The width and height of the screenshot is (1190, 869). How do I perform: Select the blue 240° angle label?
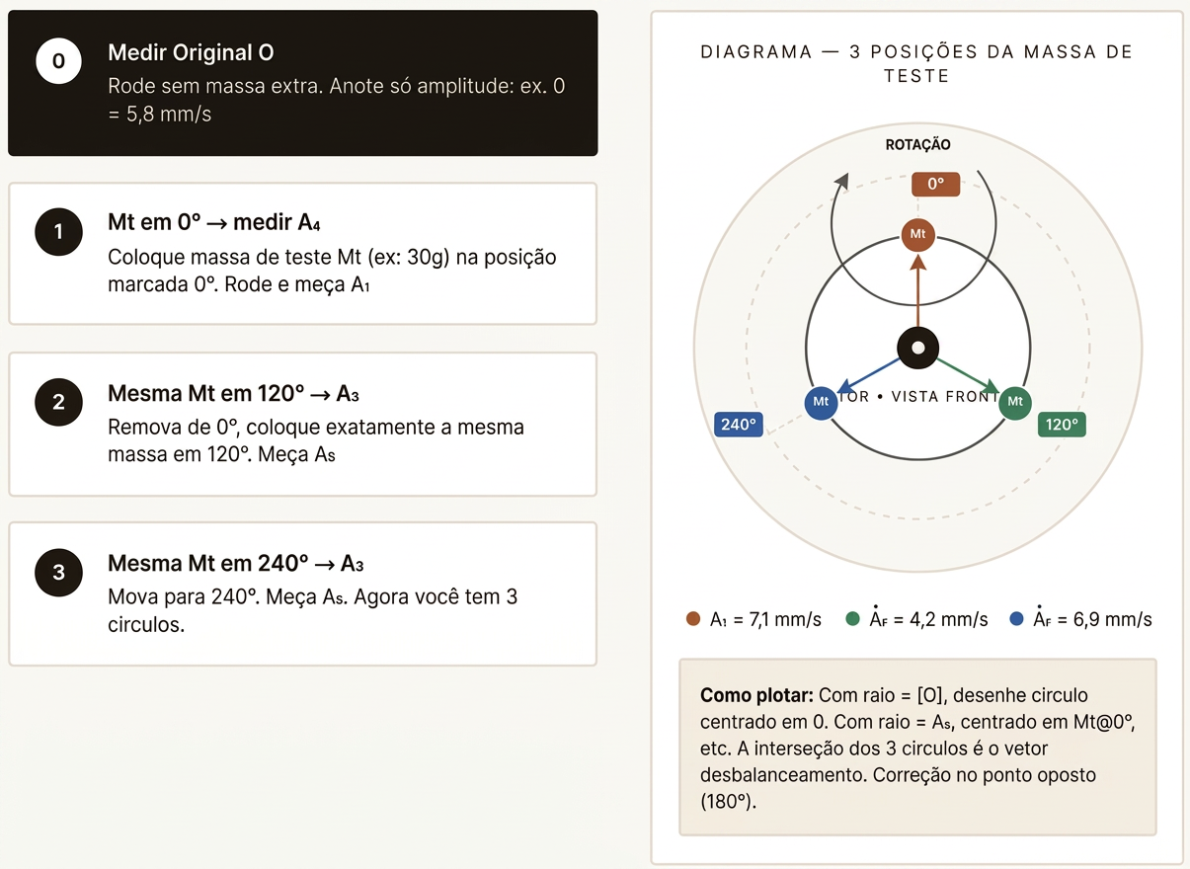click(x=738, y=425)
